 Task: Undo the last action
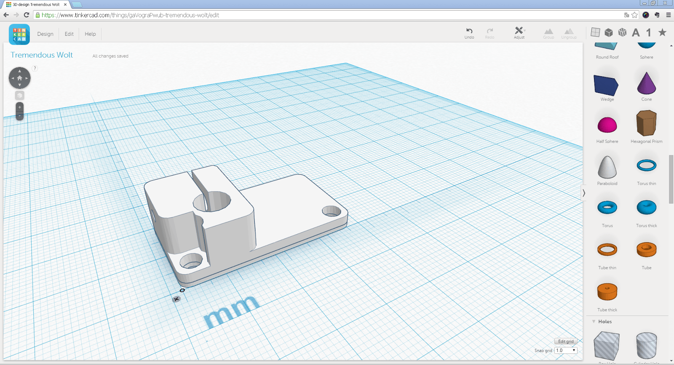[469, 33]
